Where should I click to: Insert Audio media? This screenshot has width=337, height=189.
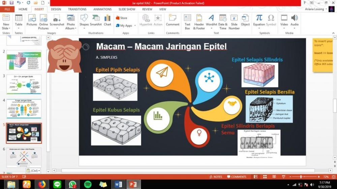pyautogui.click(x=295, y=22)
